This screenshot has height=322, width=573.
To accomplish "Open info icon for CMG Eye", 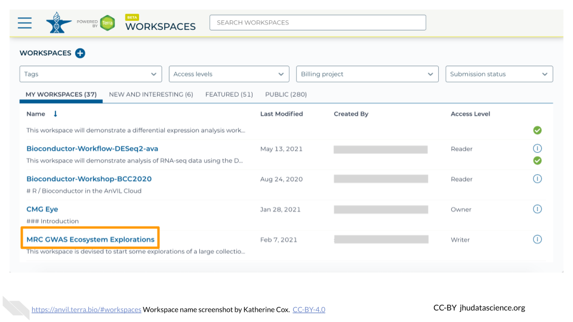I will 537,209.
